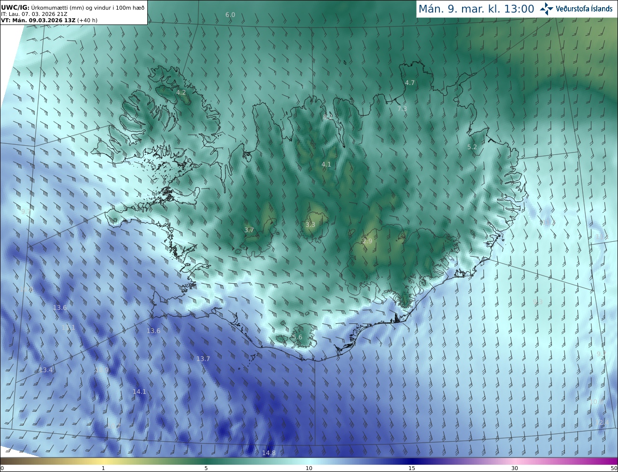
Task: Click the 5.2 value in east Iceland
Action: coord(472,147)
